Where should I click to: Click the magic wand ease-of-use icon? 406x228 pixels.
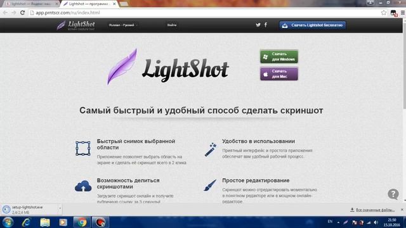211,149
